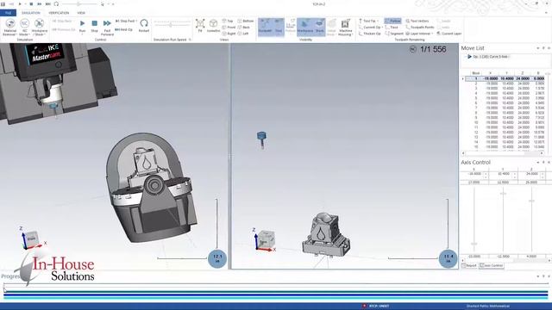The image size is (552, 310).
Task: Switch to the Top view
Action: (x=228, y=21)
